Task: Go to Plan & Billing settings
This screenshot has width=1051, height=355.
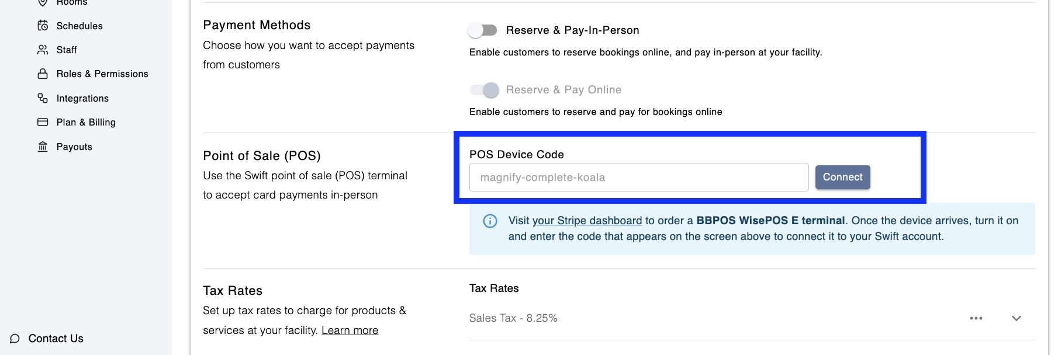Action: pyautogui.click(x=86, y=123)
